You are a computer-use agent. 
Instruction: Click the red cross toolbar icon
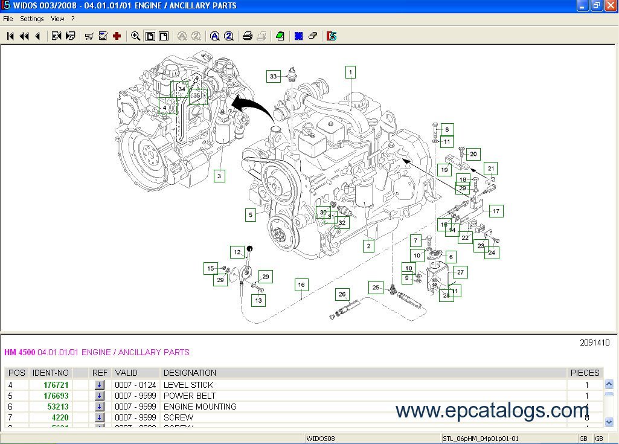pos(117,36)
